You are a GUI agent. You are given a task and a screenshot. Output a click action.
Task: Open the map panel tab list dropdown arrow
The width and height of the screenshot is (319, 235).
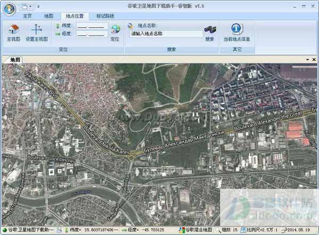point(308,59)
